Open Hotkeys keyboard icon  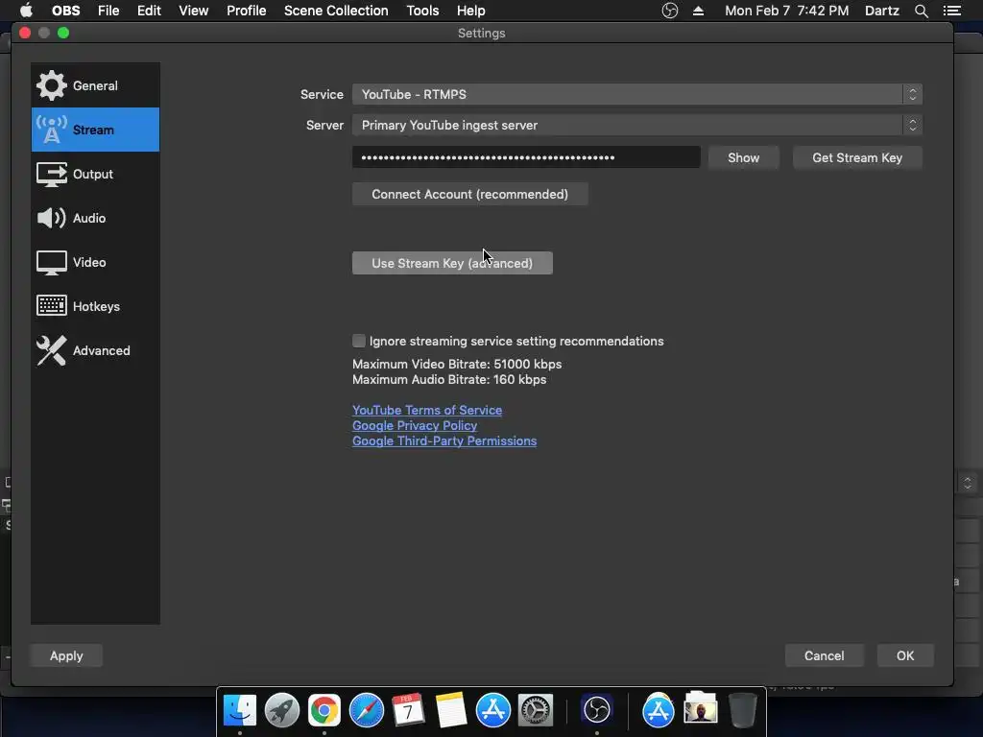[x=52, y=306]
